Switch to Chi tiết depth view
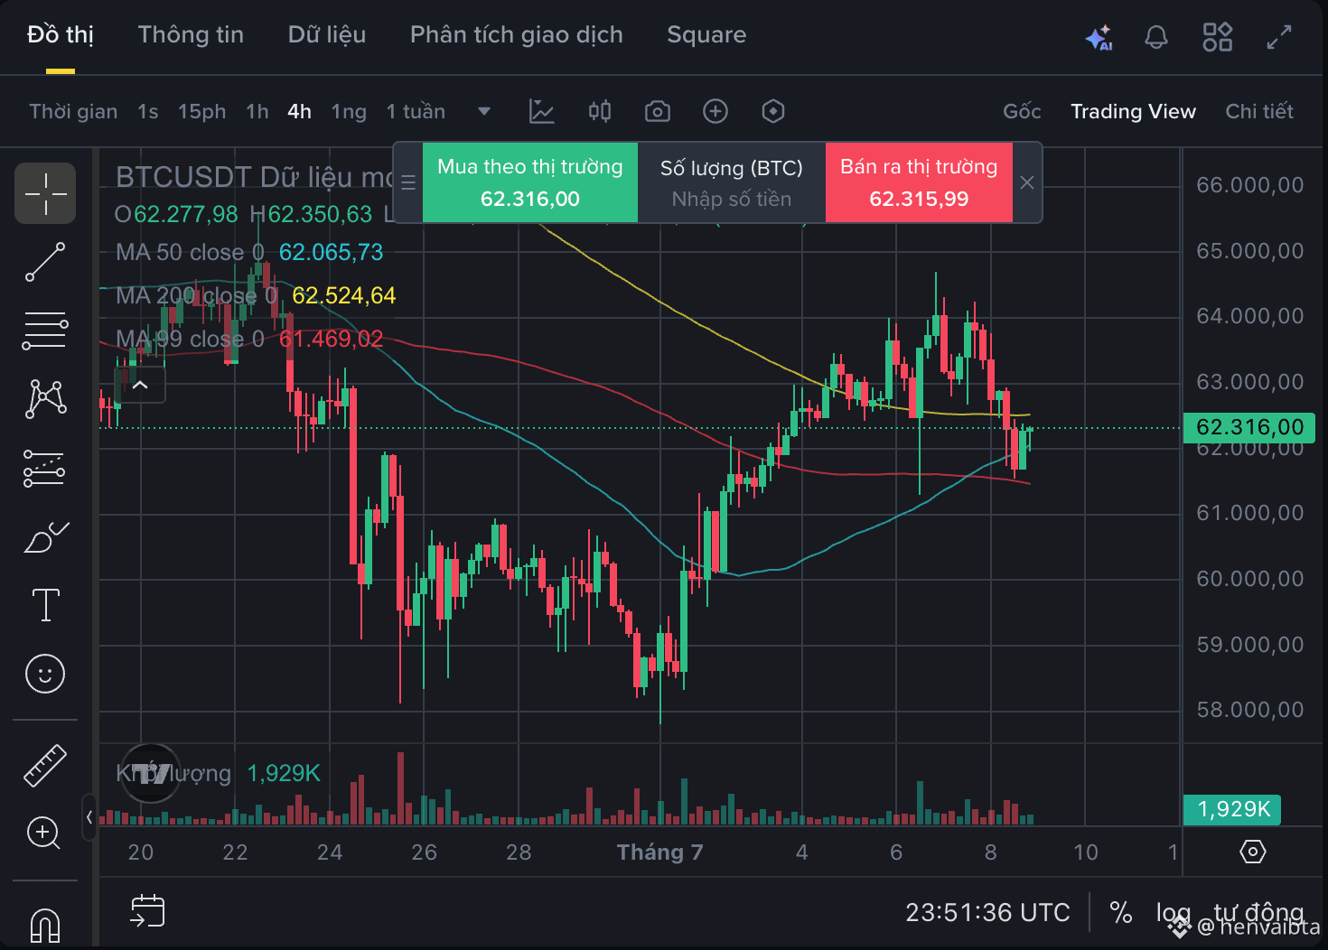 point(1259,111)
